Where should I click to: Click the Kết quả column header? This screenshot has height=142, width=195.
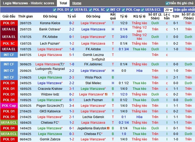pos(113,16)
